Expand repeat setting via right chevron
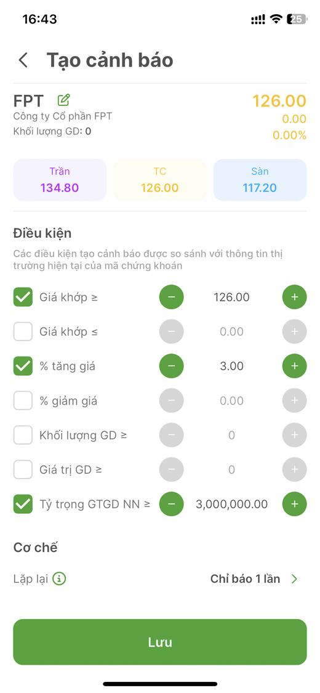This screenshot has height=693, width=320. [294, 579]
